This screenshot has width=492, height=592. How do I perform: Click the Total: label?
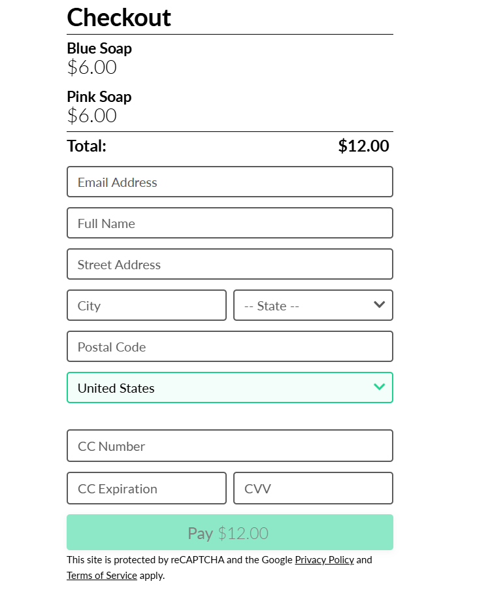click(x=87, y=146)
